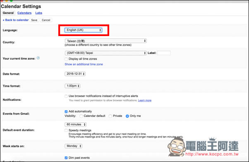Select Only me visibility
Viewport: 249px width, 162px height.
[x=127, y=116]
